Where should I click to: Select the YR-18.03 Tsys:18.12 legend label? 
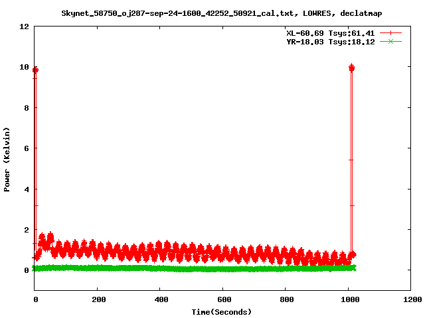(331, 42)
